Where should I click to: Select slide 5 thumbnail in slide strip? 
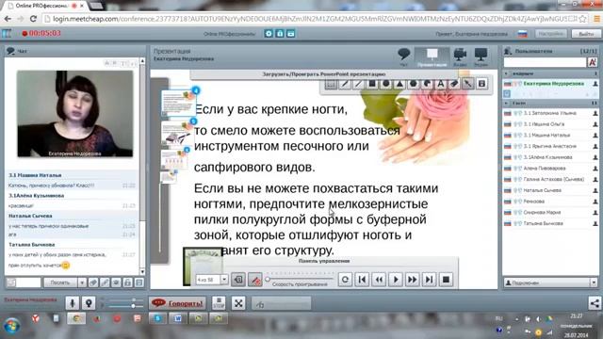point(176,132)
